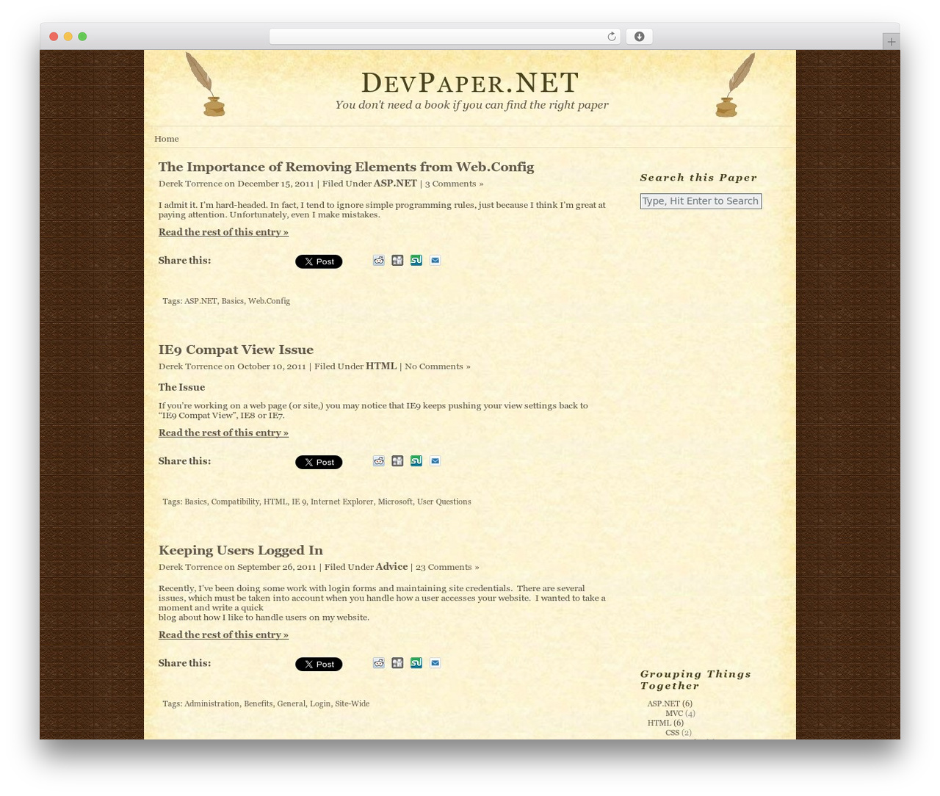Open 'The Importance of Removing Elements from Web.Config' post
The height and width of the screenshot is (796, 940).
point(346,167)
